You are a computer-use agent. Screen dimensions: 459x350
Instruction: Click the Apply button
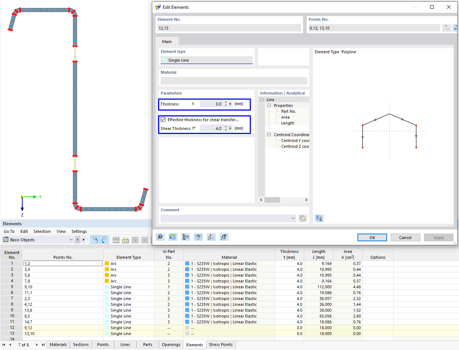pyautogui.click(x=439, y=238)
